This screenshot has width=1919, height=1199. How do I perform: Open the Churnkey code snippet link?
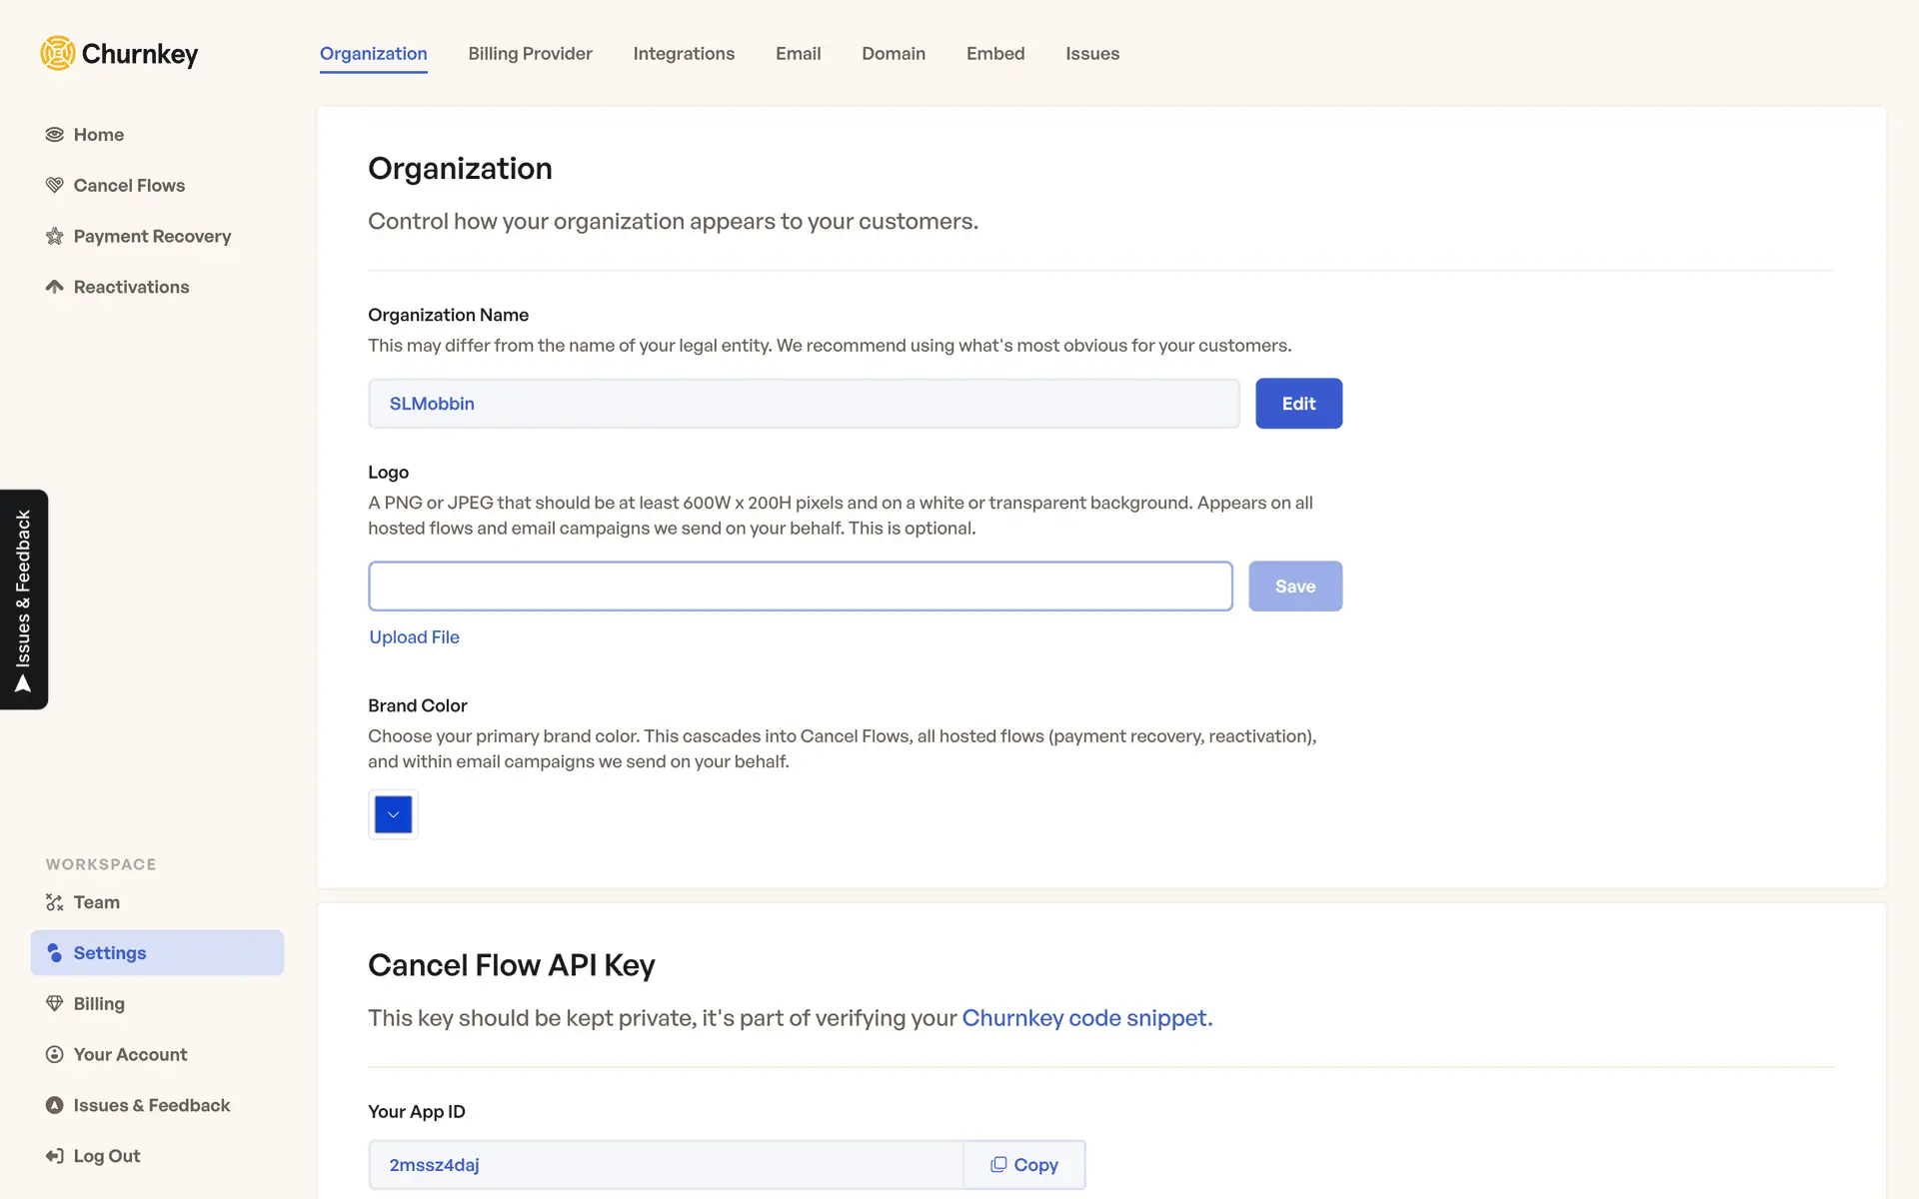pyautogui.click(x=1086, y=1018)
